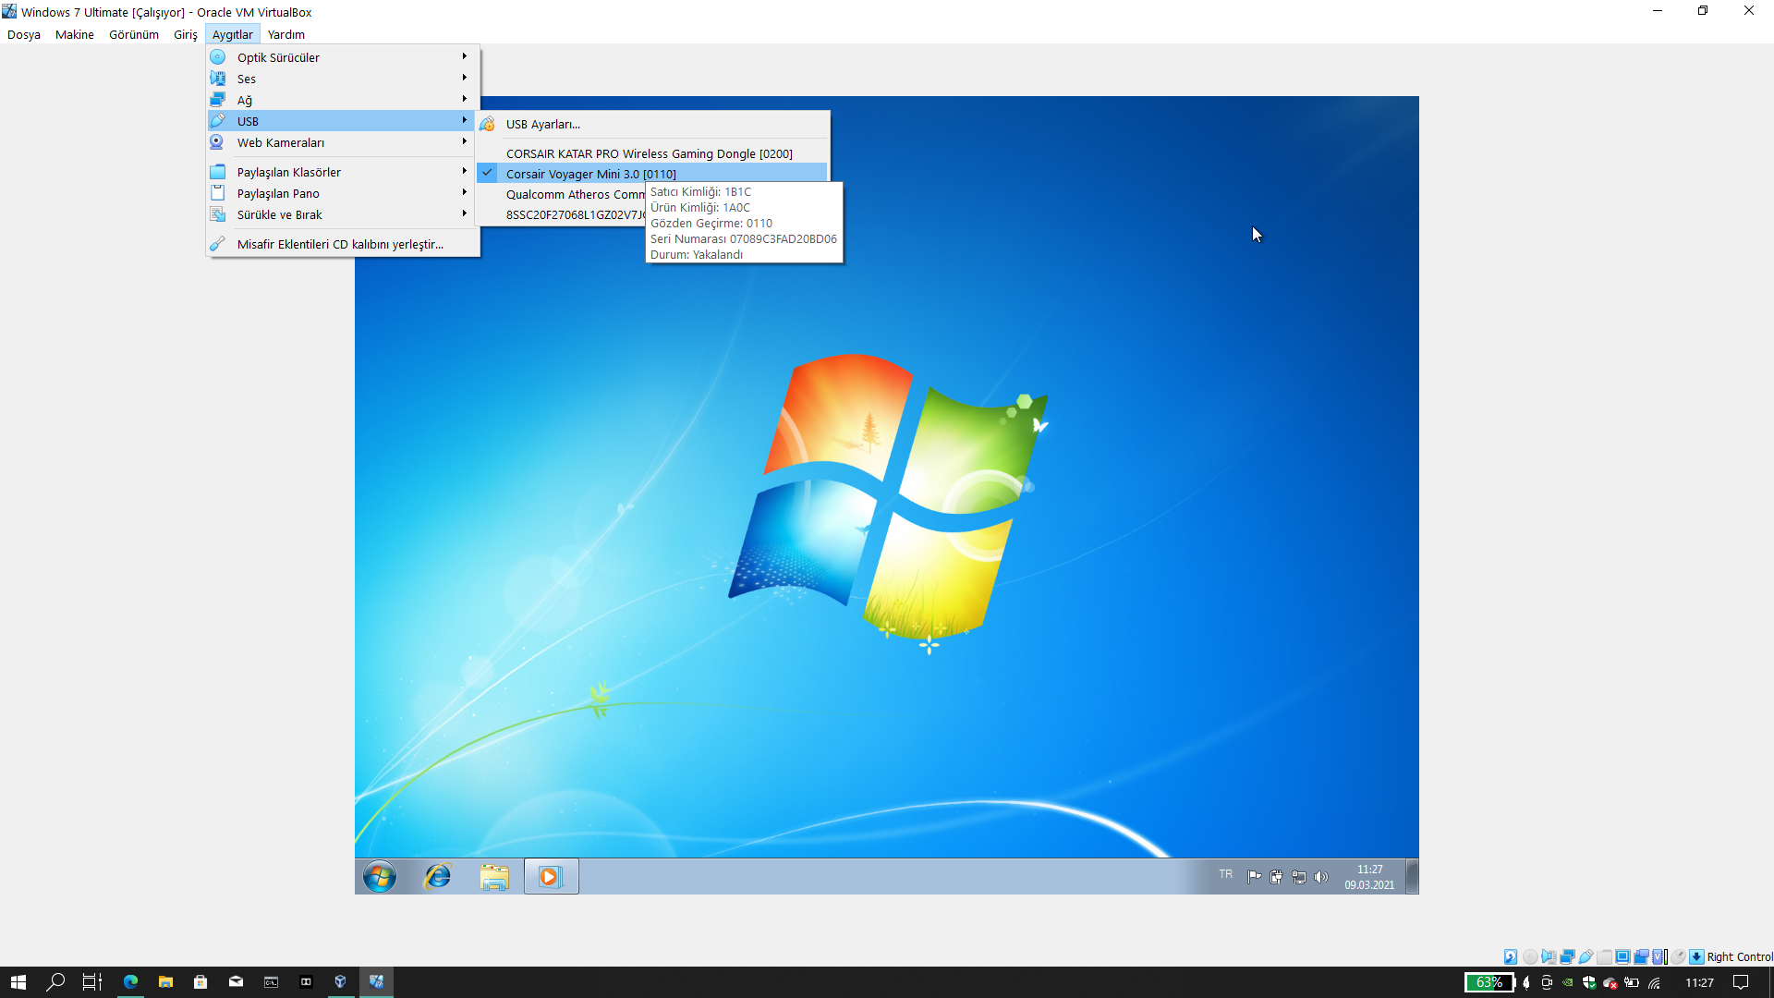Attach the Qualcomm Atheros USB device
This screenshot has width=1774, height=998.
[573, 194]
